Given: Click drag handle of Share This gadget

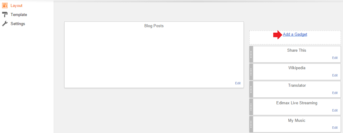Looking at the screenshot, I should coord(251,54).
